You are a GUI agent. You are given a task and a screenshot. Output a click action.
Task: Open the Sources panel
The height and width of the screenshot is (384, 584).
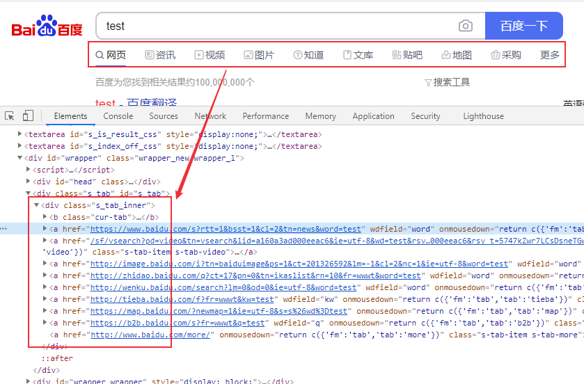click(x=164, y=116)
